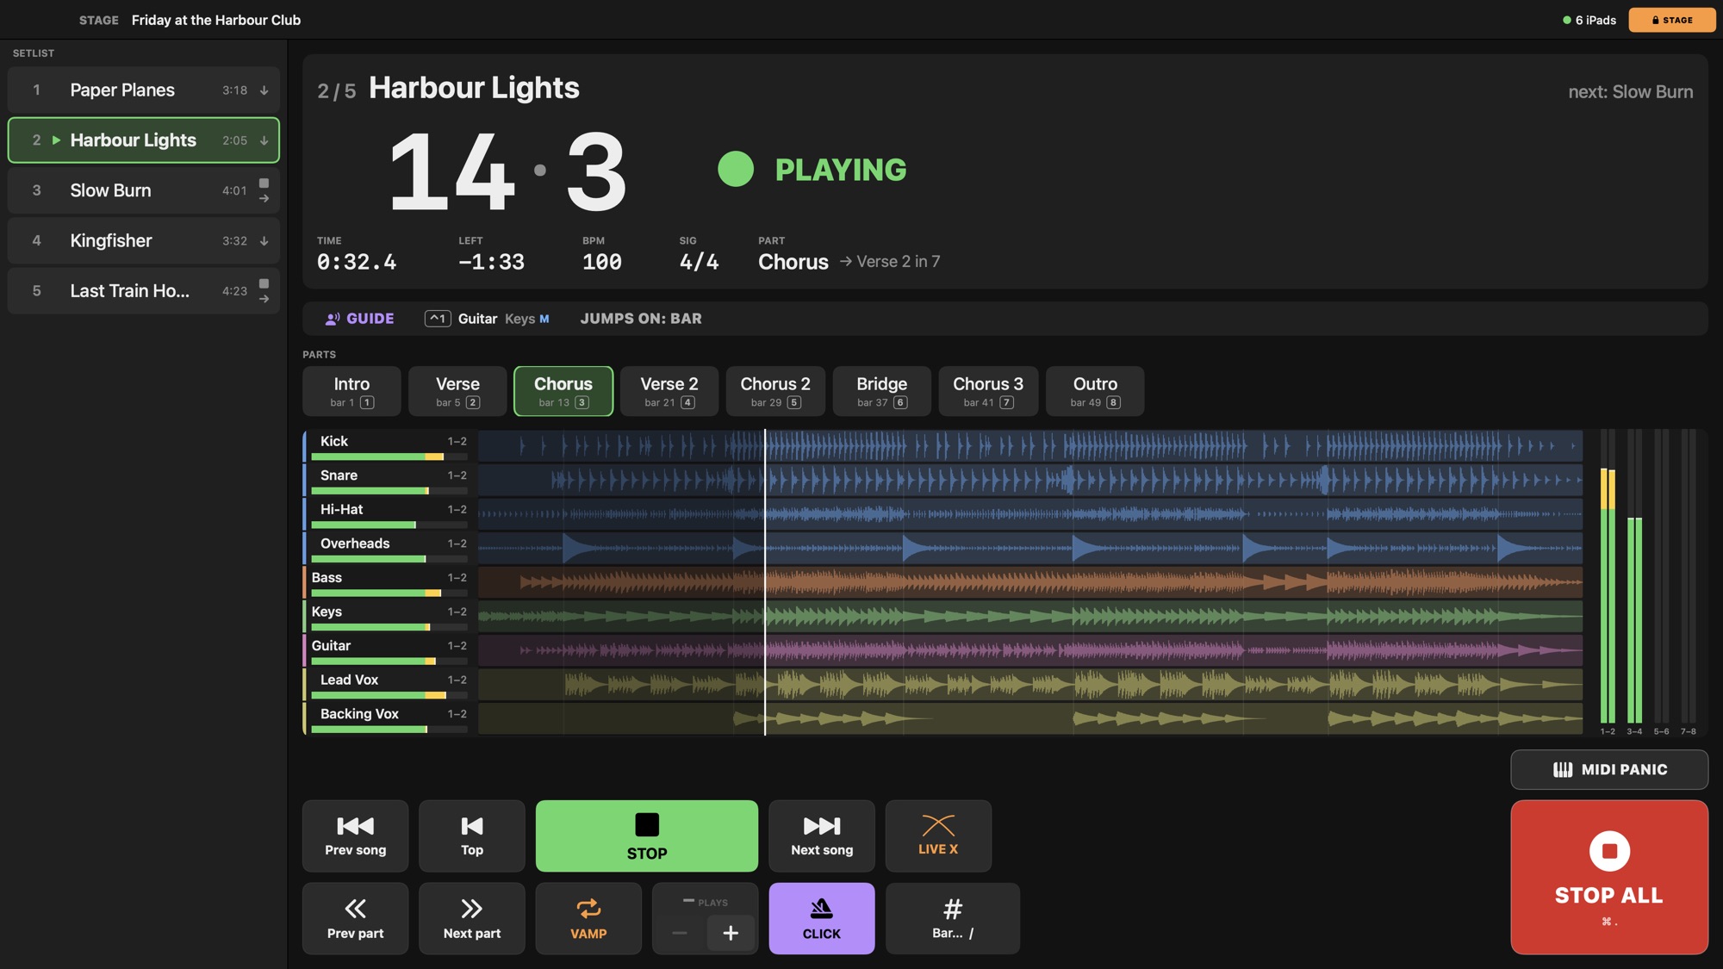Image resolution: width=1723 pixels, height=969 pixels.
Task: Hit the green STOP button
Action: [x=646, y=835]
